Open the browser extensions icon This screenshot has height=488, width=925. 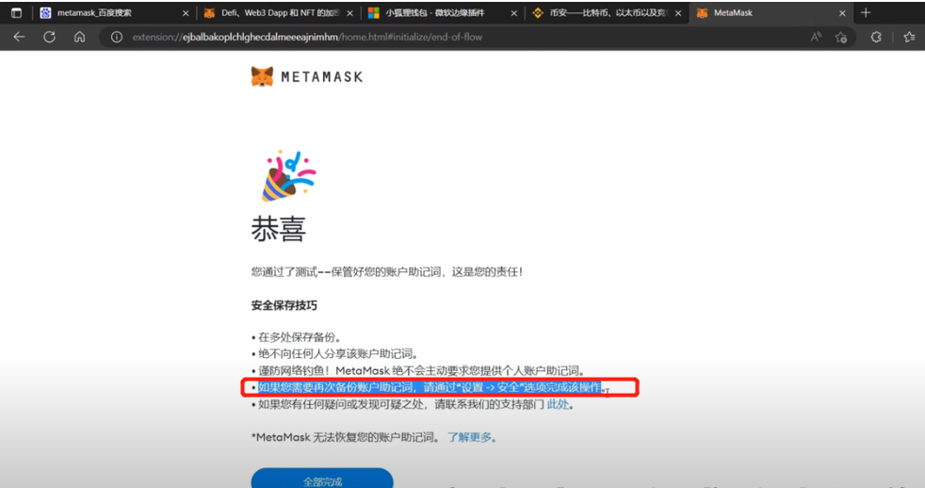876,37
